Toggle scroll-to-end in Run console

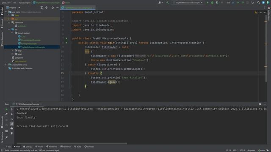click(x=11, y=124)
